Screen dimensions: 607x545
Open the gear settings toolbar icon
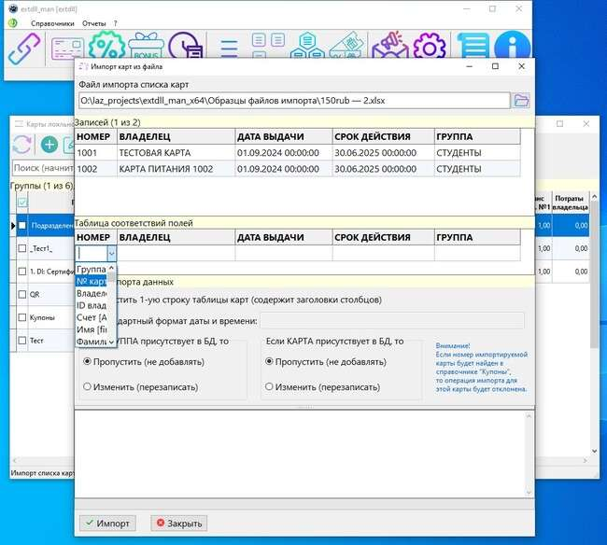pos(430,48)
